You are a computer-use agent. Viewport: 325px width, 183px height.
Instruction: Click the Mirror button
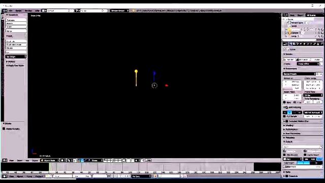point(16,31)
